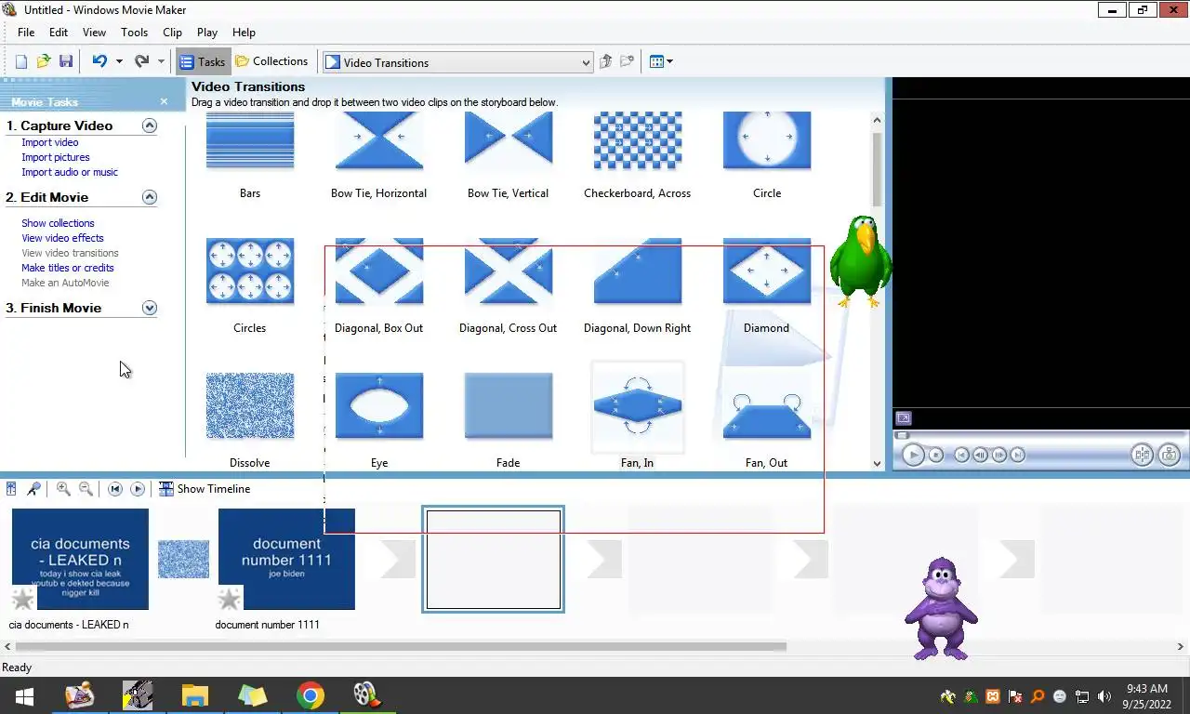
Task: Click the Take Picture camera button
Action: point(1170,455)
